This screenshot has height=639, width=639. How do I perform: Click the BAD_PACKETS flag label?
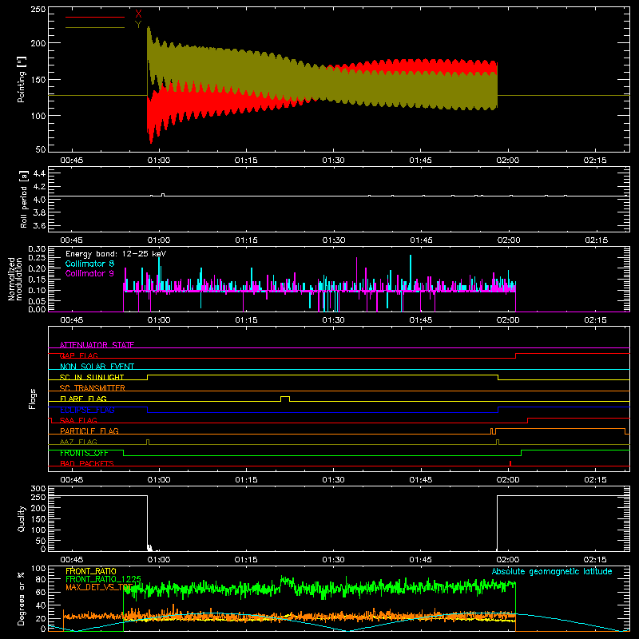click(x=87, y=463)
